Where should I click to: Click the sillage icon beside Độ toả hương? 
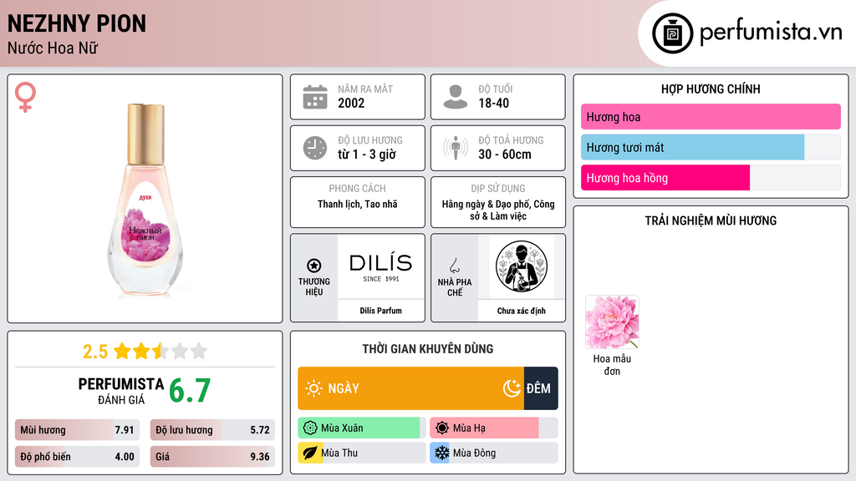(456, 148)
